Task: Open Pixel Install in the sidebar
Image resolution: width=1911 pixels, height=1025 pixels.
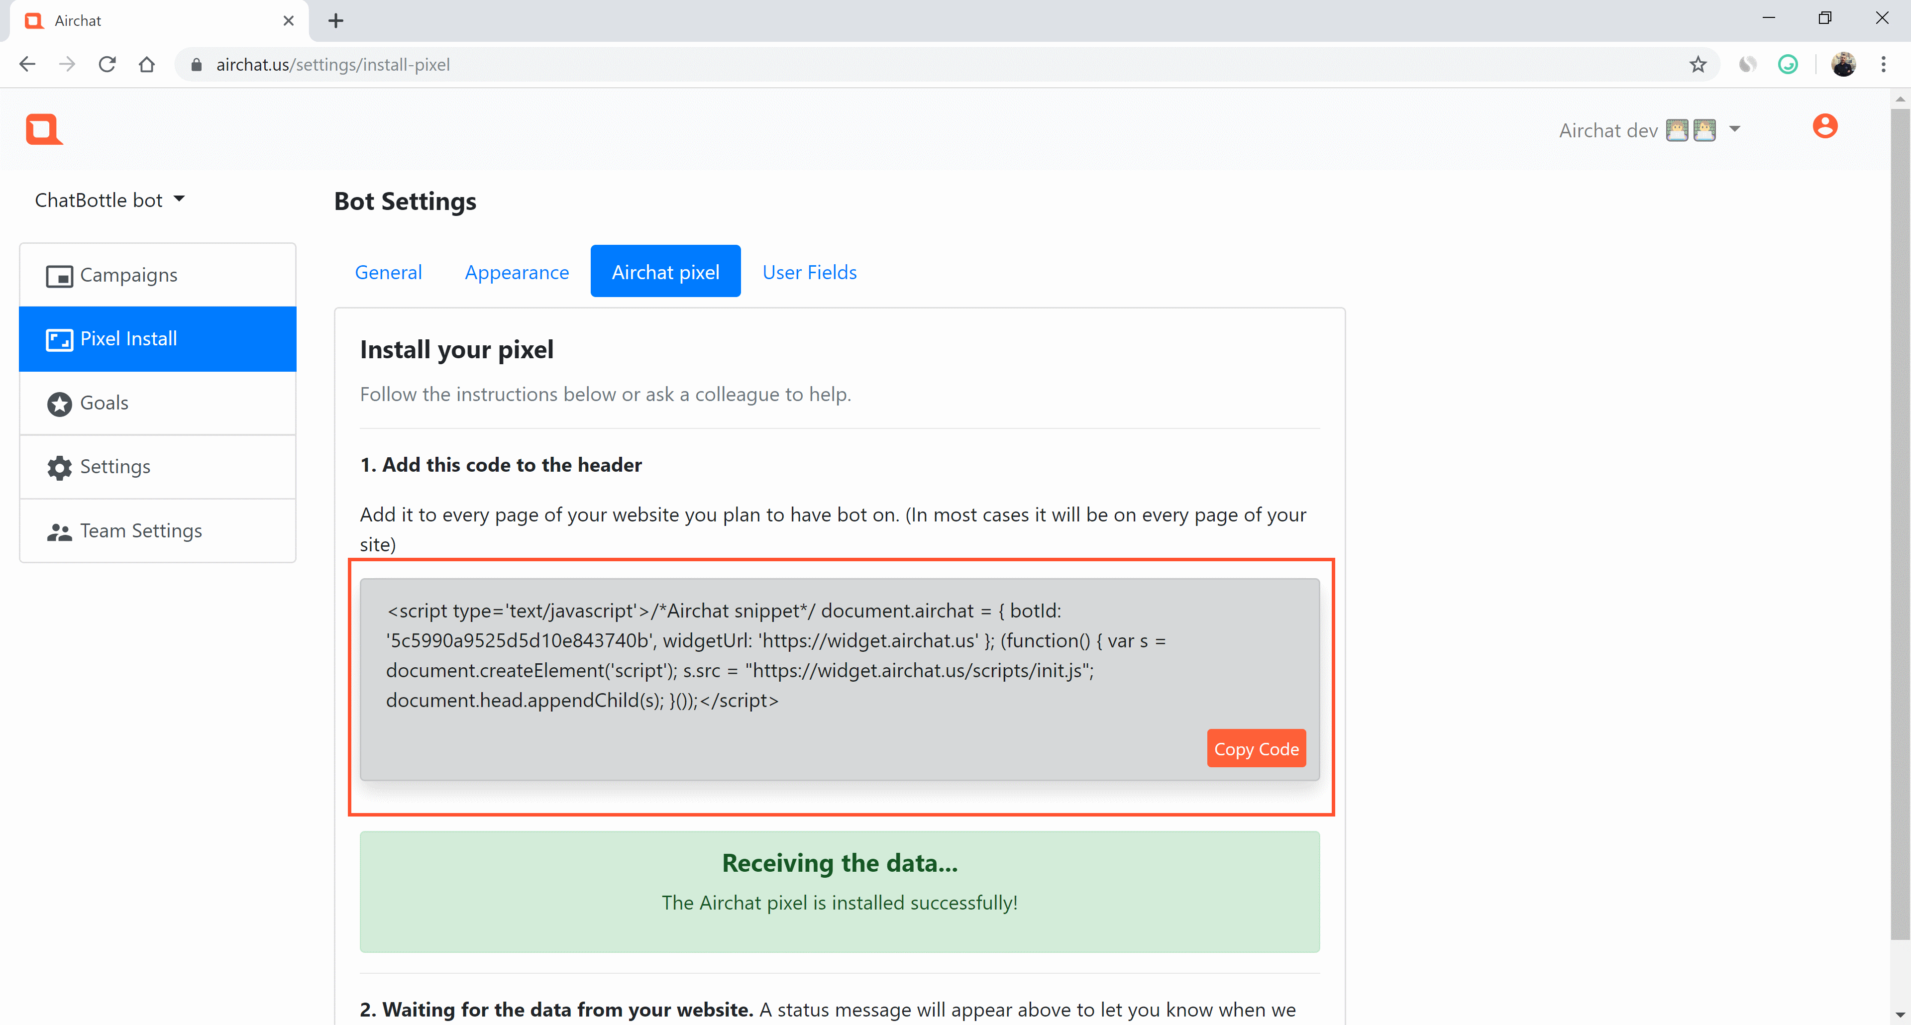Action: click(158, 339)
